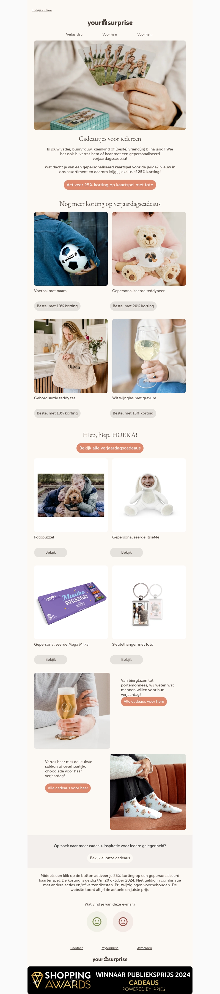The width and height of the screenshot is (220, 994).
Task: Select the 'Voor haar' navigation item
Action: [x=110, y=34]
